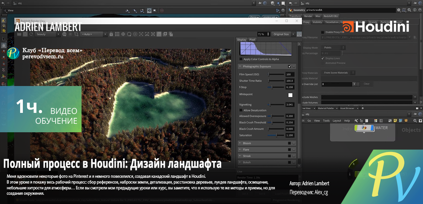Screen dimensions: 423x204
Task: Click the speech bubble icon next to beauty dropdown
Action: point(64,34)
